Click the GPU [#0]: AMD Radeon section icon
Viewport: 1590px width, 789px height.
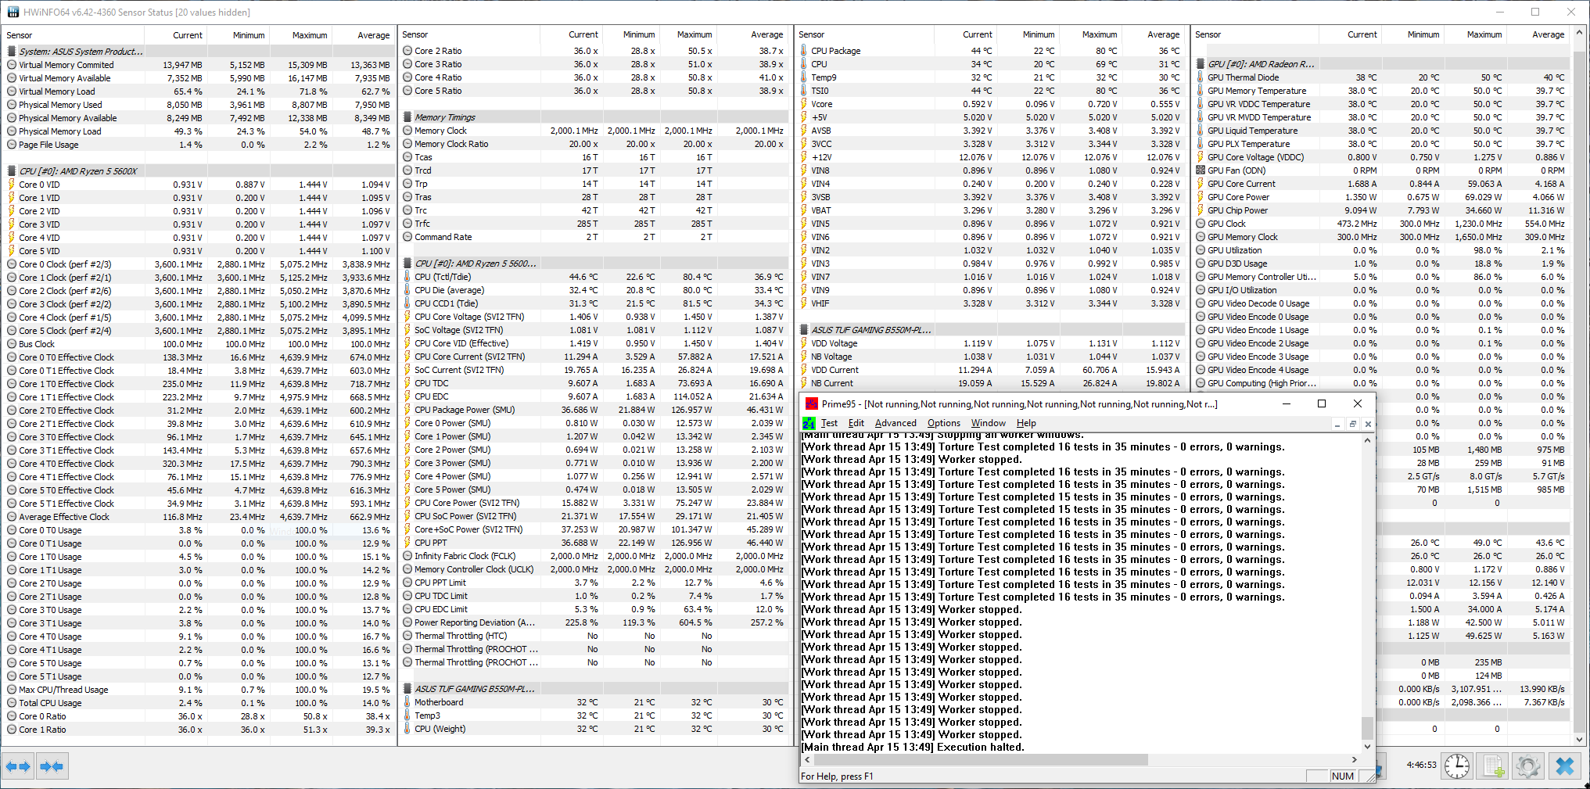[x=1201, y=64]
